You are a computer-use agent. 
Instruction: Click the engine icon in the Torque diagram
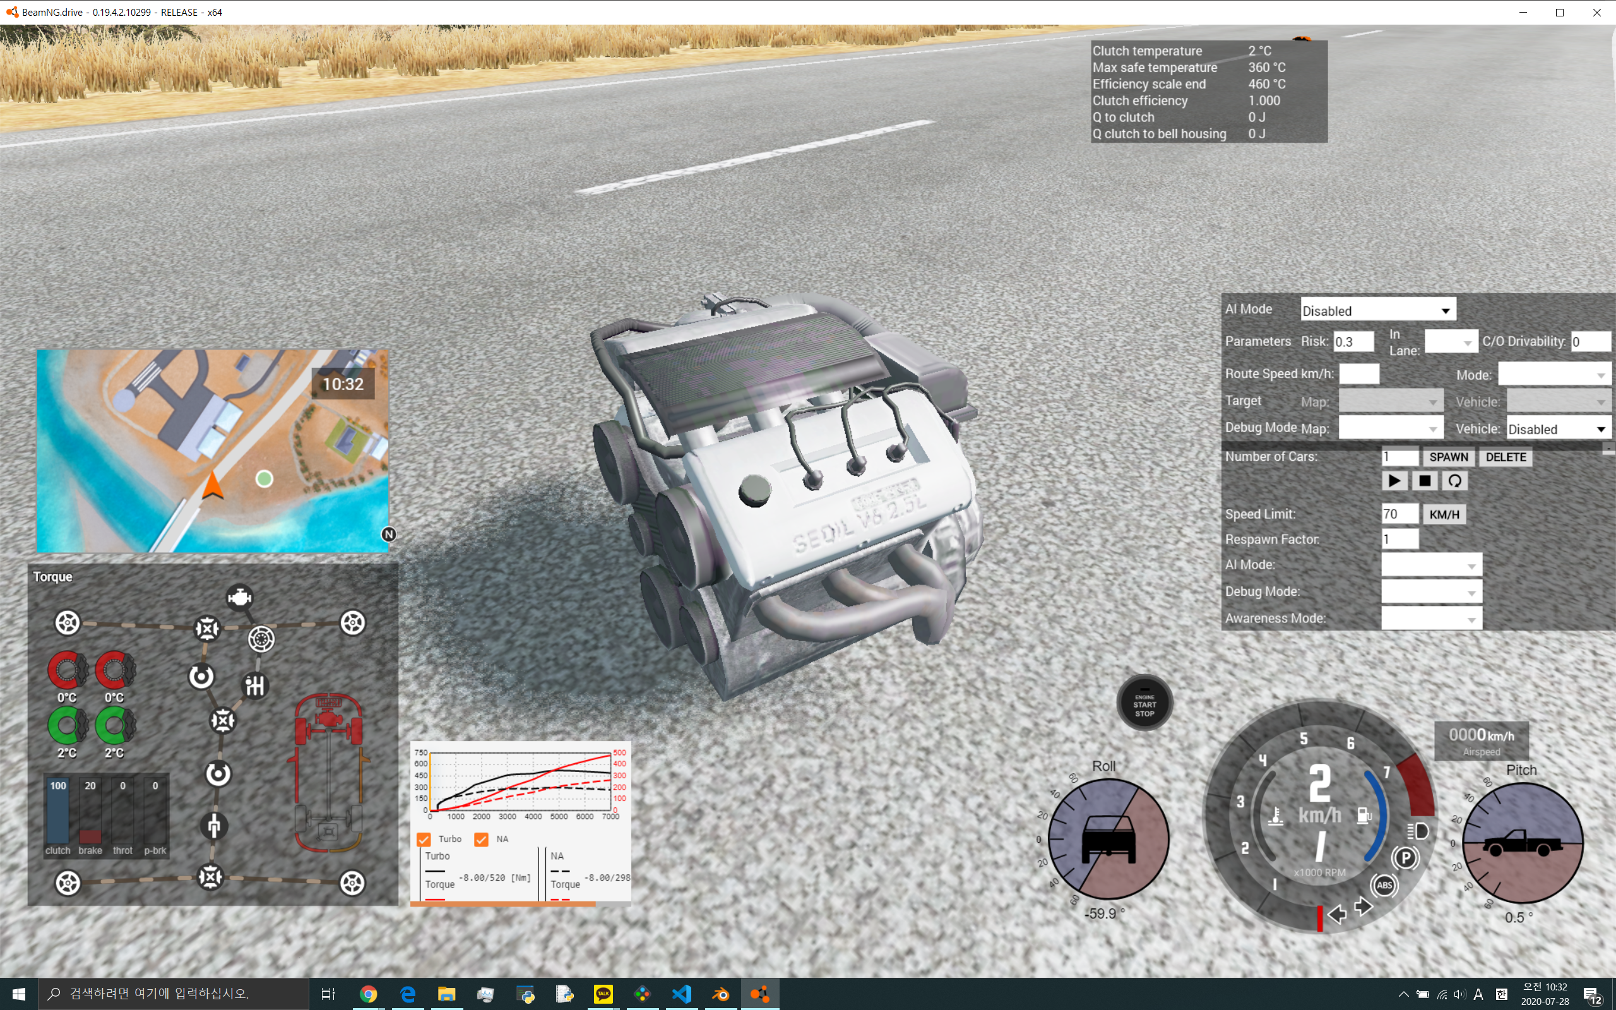239,597
